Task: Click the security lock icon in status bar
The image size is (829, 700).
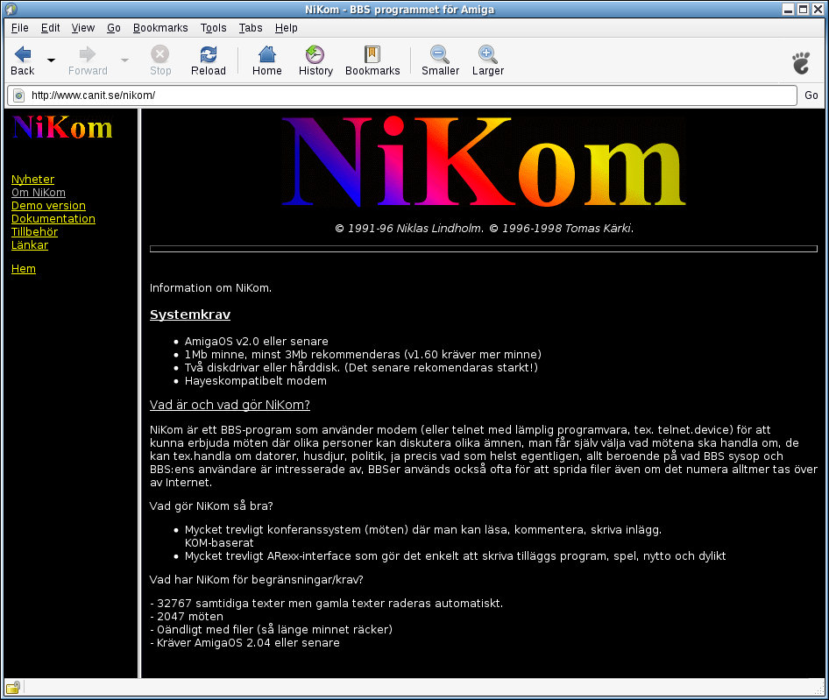Action: pos(13,687)
